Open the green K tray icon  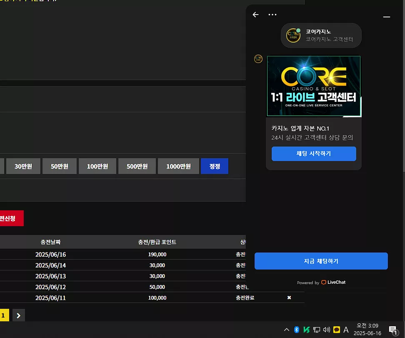click(x=306, y=330)
